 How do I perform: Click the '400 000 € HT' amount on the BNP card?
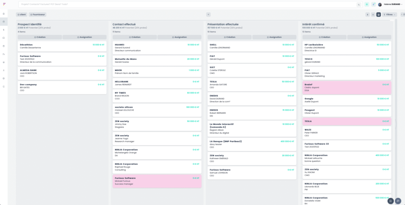click(287, 141)
